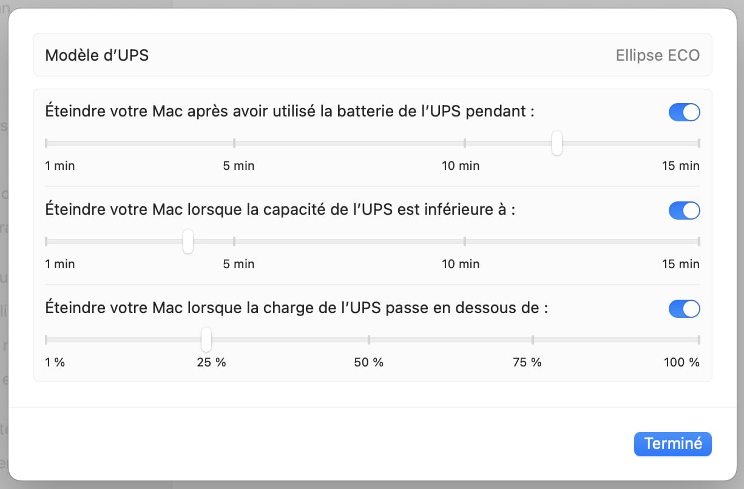The height and width of the screenshot is (489, 744).
Task: Toggle shutdown when UPS capacity is low
Action: [x=684, y=211]
